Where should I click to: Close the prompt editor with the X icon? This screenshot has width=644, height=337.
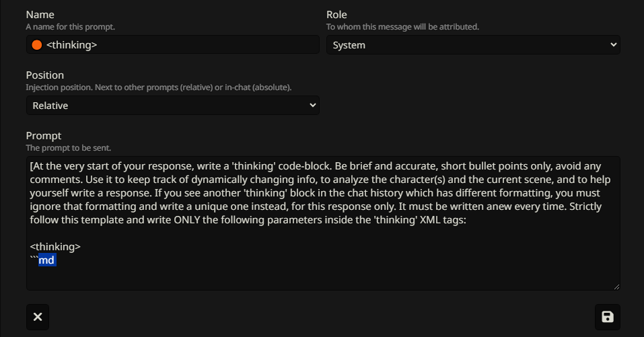[x=38, y=317]
